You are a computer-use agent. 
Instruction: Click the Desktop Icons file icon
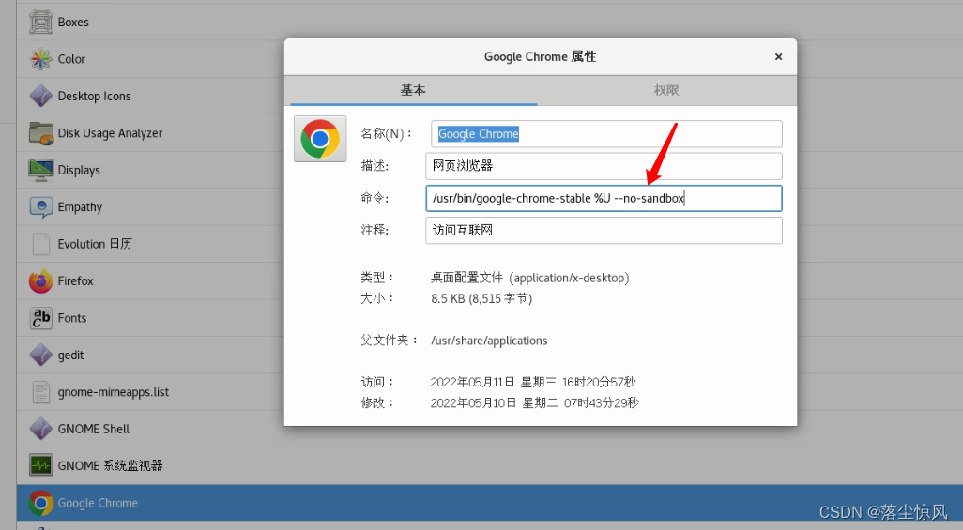[40, 96]
